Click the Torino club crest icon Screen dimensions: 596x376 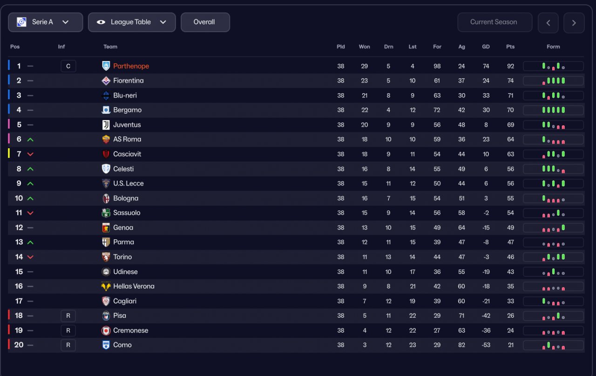(x=106, y=257)
